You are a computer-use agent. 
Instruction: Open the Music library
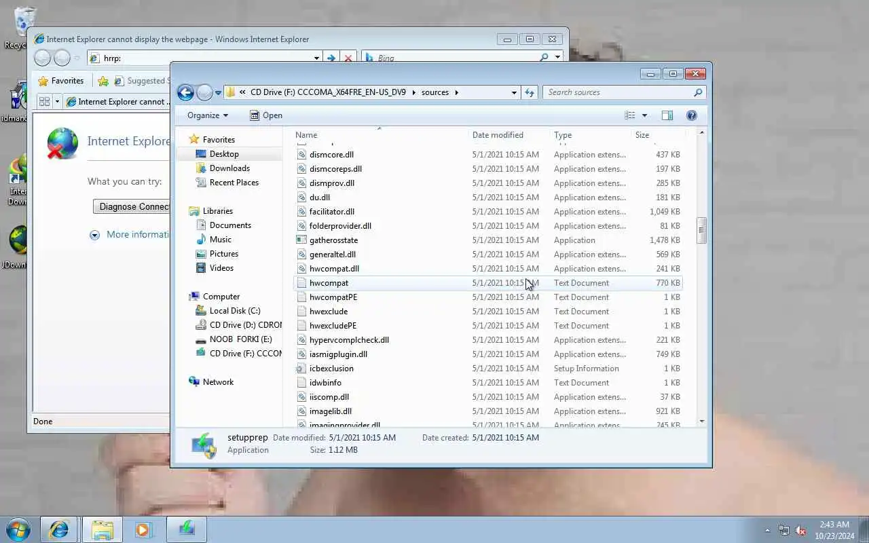pos(220,240)
